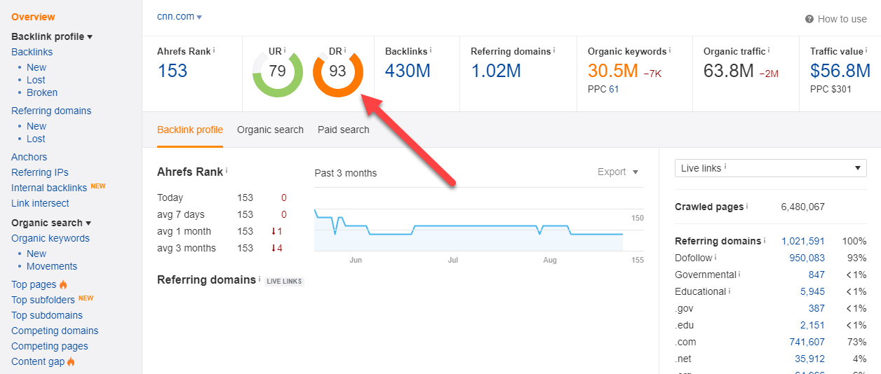This screenshot has width=881, height=374.
Task: Open Referring IPs report
Action: click(x=40, y=172)
